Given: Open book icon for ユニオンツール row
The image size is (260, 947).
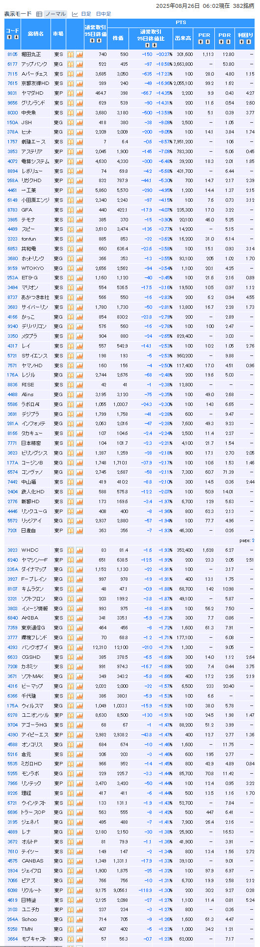Looking at the screenshot, I should point(70,715).
